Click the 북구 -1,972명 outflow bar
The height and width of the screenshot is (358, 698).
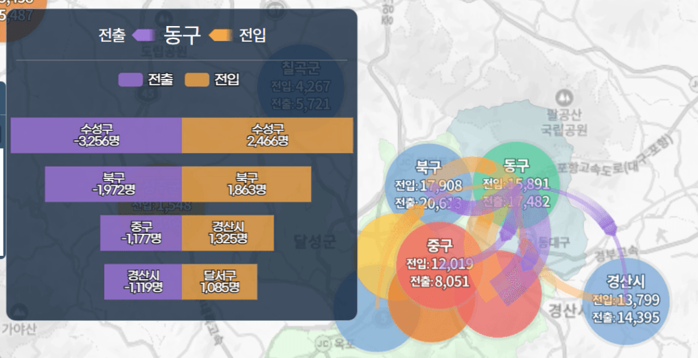click(113, 184)
